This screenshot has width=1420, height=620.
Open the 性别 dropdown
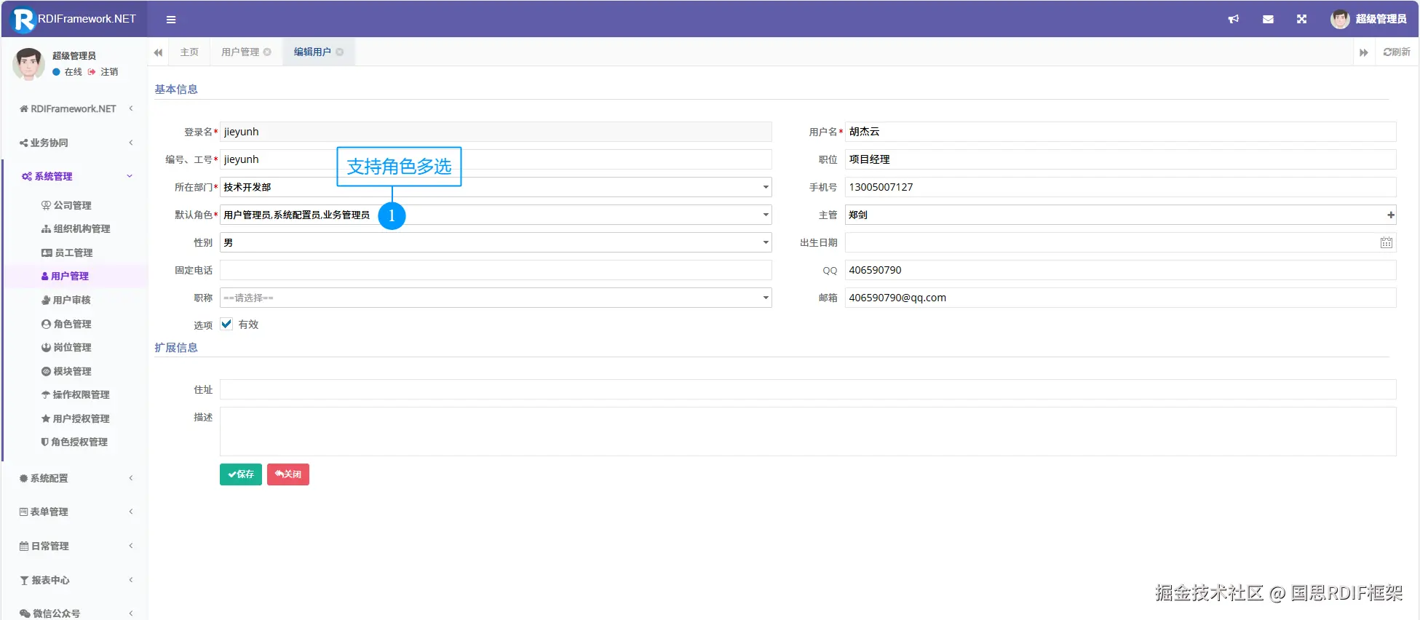point(496,242)
